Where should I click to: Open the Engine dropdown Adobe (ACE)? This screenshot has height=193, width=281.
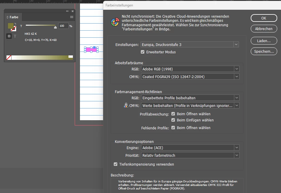(190, 148)
